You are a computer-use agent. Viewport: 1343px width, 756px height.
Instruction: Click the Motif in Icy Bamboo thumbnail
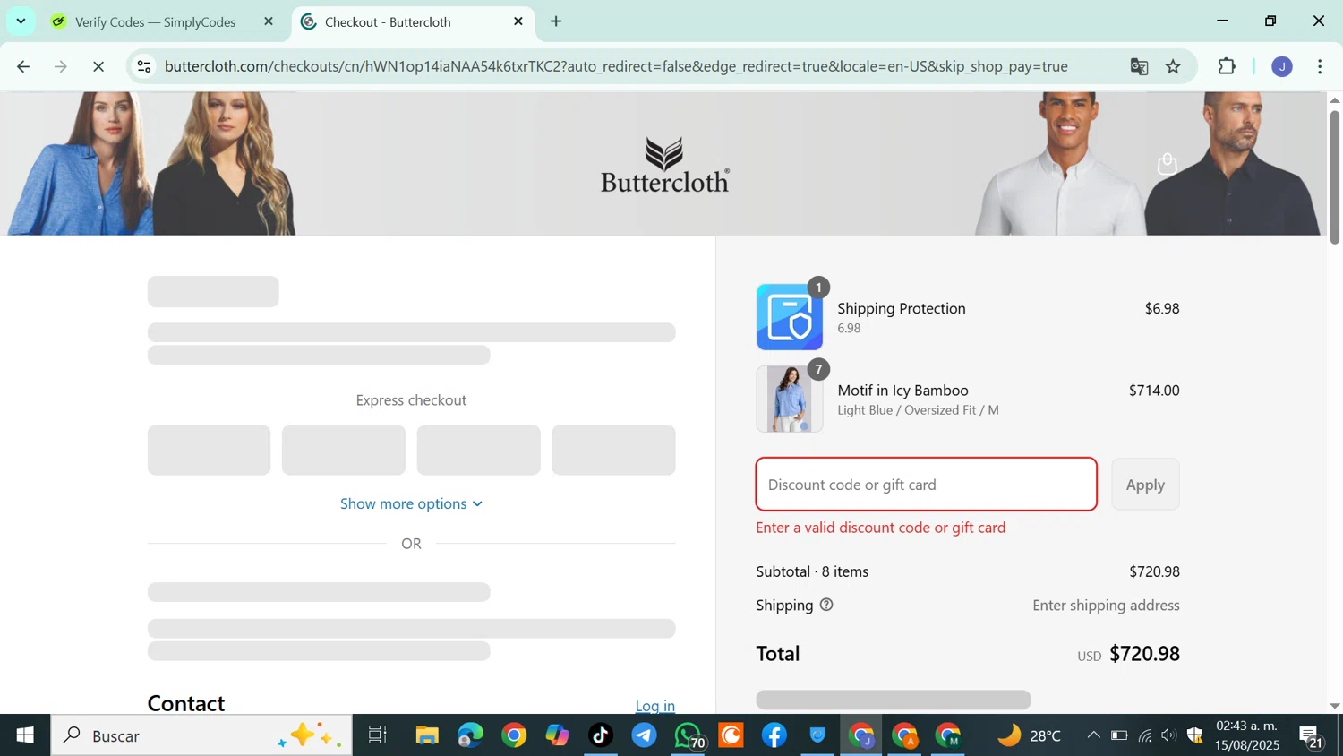click(790, 399)
